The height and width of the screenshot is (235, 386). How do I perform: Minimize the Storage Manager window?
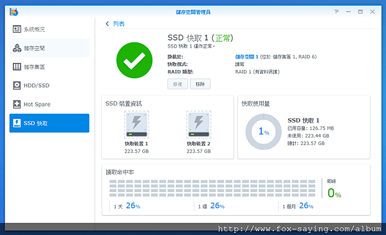tap(348, 12)
